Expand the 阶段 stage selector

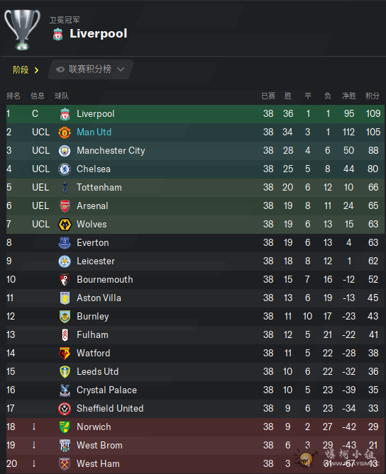[26, 70]
